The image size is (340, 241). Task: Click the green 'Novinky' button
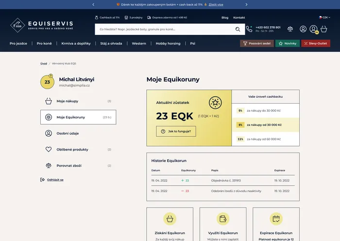(x=288, y=44)
